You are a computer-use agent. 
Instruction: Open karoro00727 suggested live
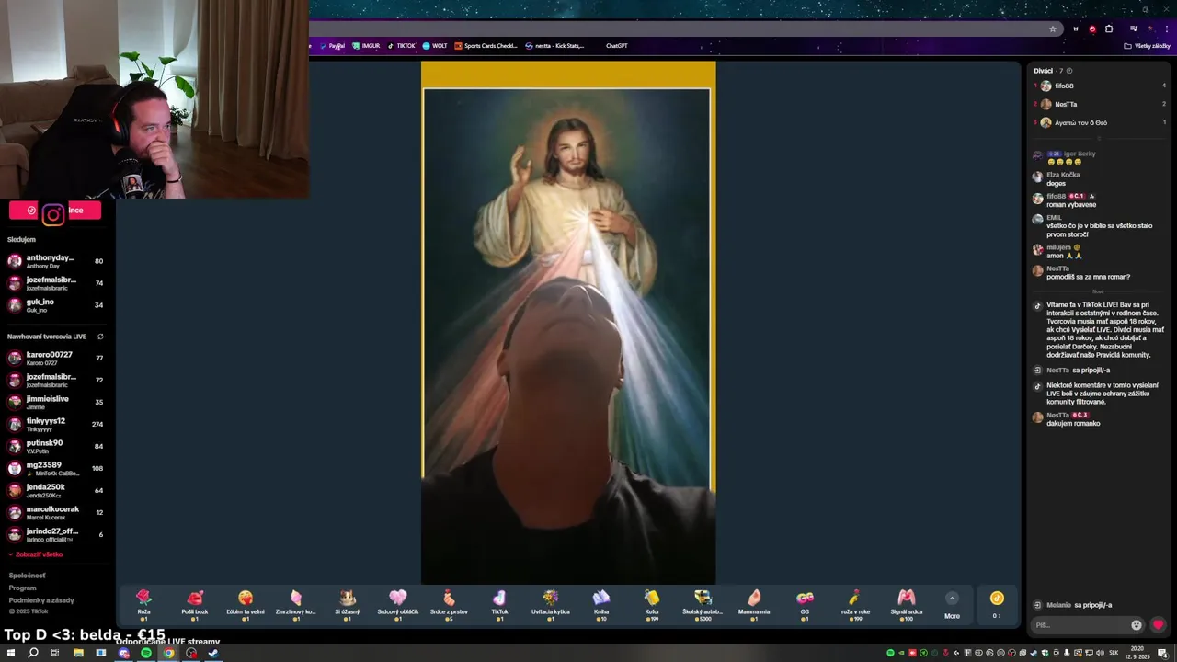(55, 358)
